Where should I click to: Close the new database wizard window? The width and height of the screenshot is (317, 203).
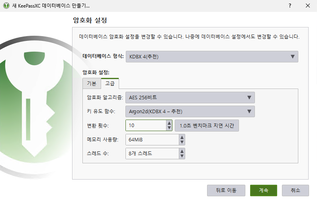pyautogui.click(x=308, y=6)
